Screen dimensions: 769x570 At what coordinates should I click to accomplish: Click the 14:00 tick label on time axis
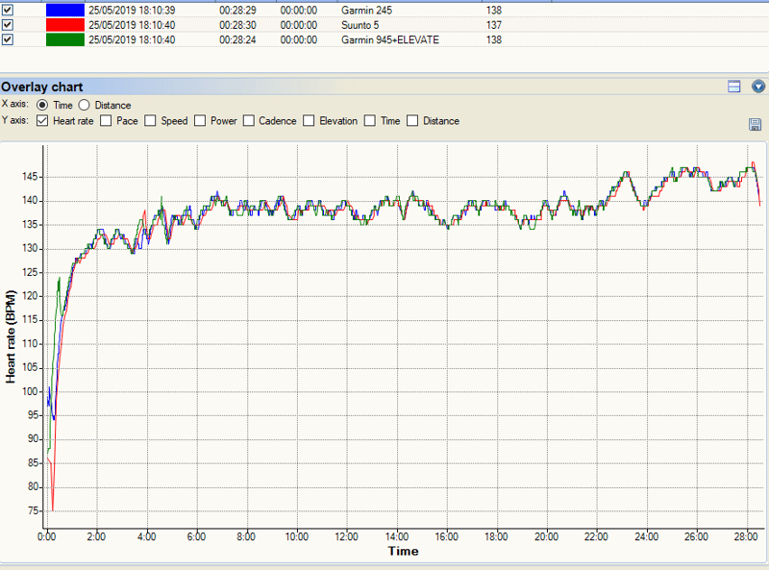pyautogui.click(x=397, y=536)
